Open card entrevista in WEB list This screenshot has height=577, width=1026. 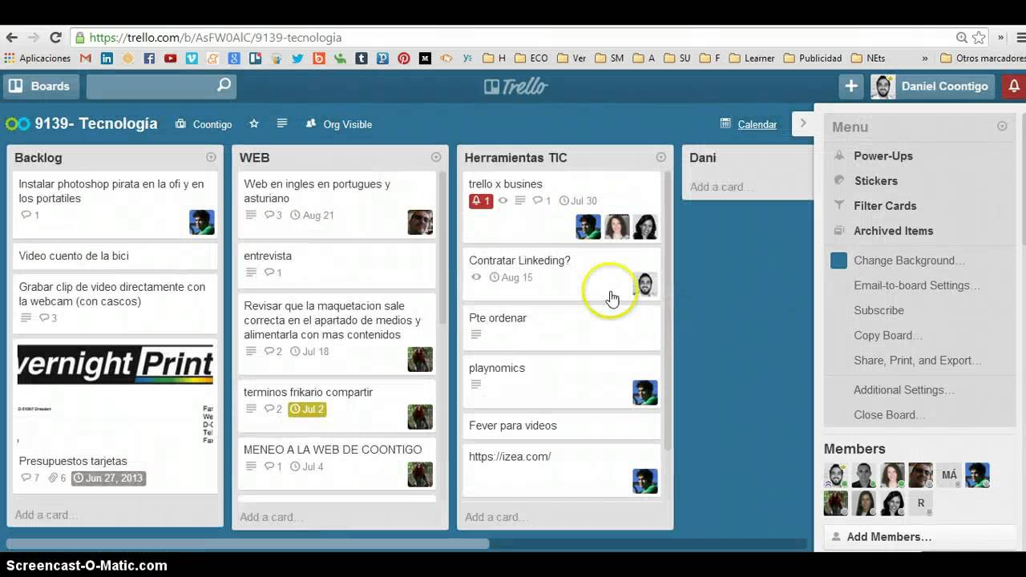337,265
